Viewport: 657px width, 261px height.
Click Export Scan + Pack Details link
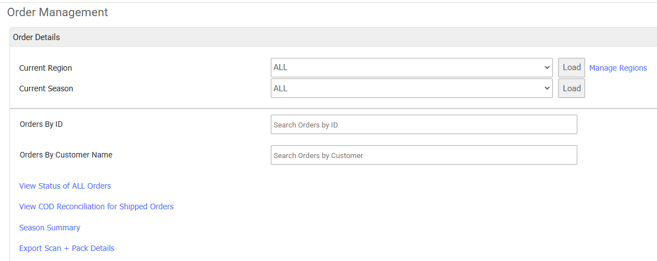coord(67,248)
